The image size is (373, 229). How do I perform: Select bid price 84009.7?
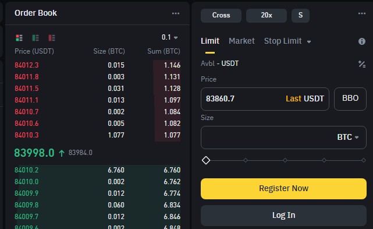coord(26,217)
